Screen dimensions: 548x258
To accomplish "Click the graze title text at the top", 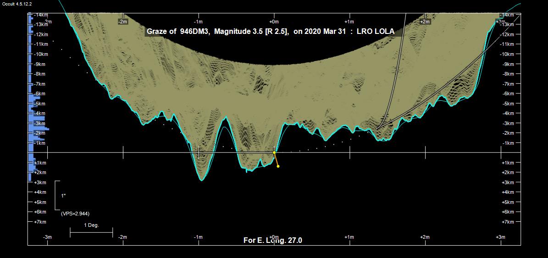I will [270, 32].
